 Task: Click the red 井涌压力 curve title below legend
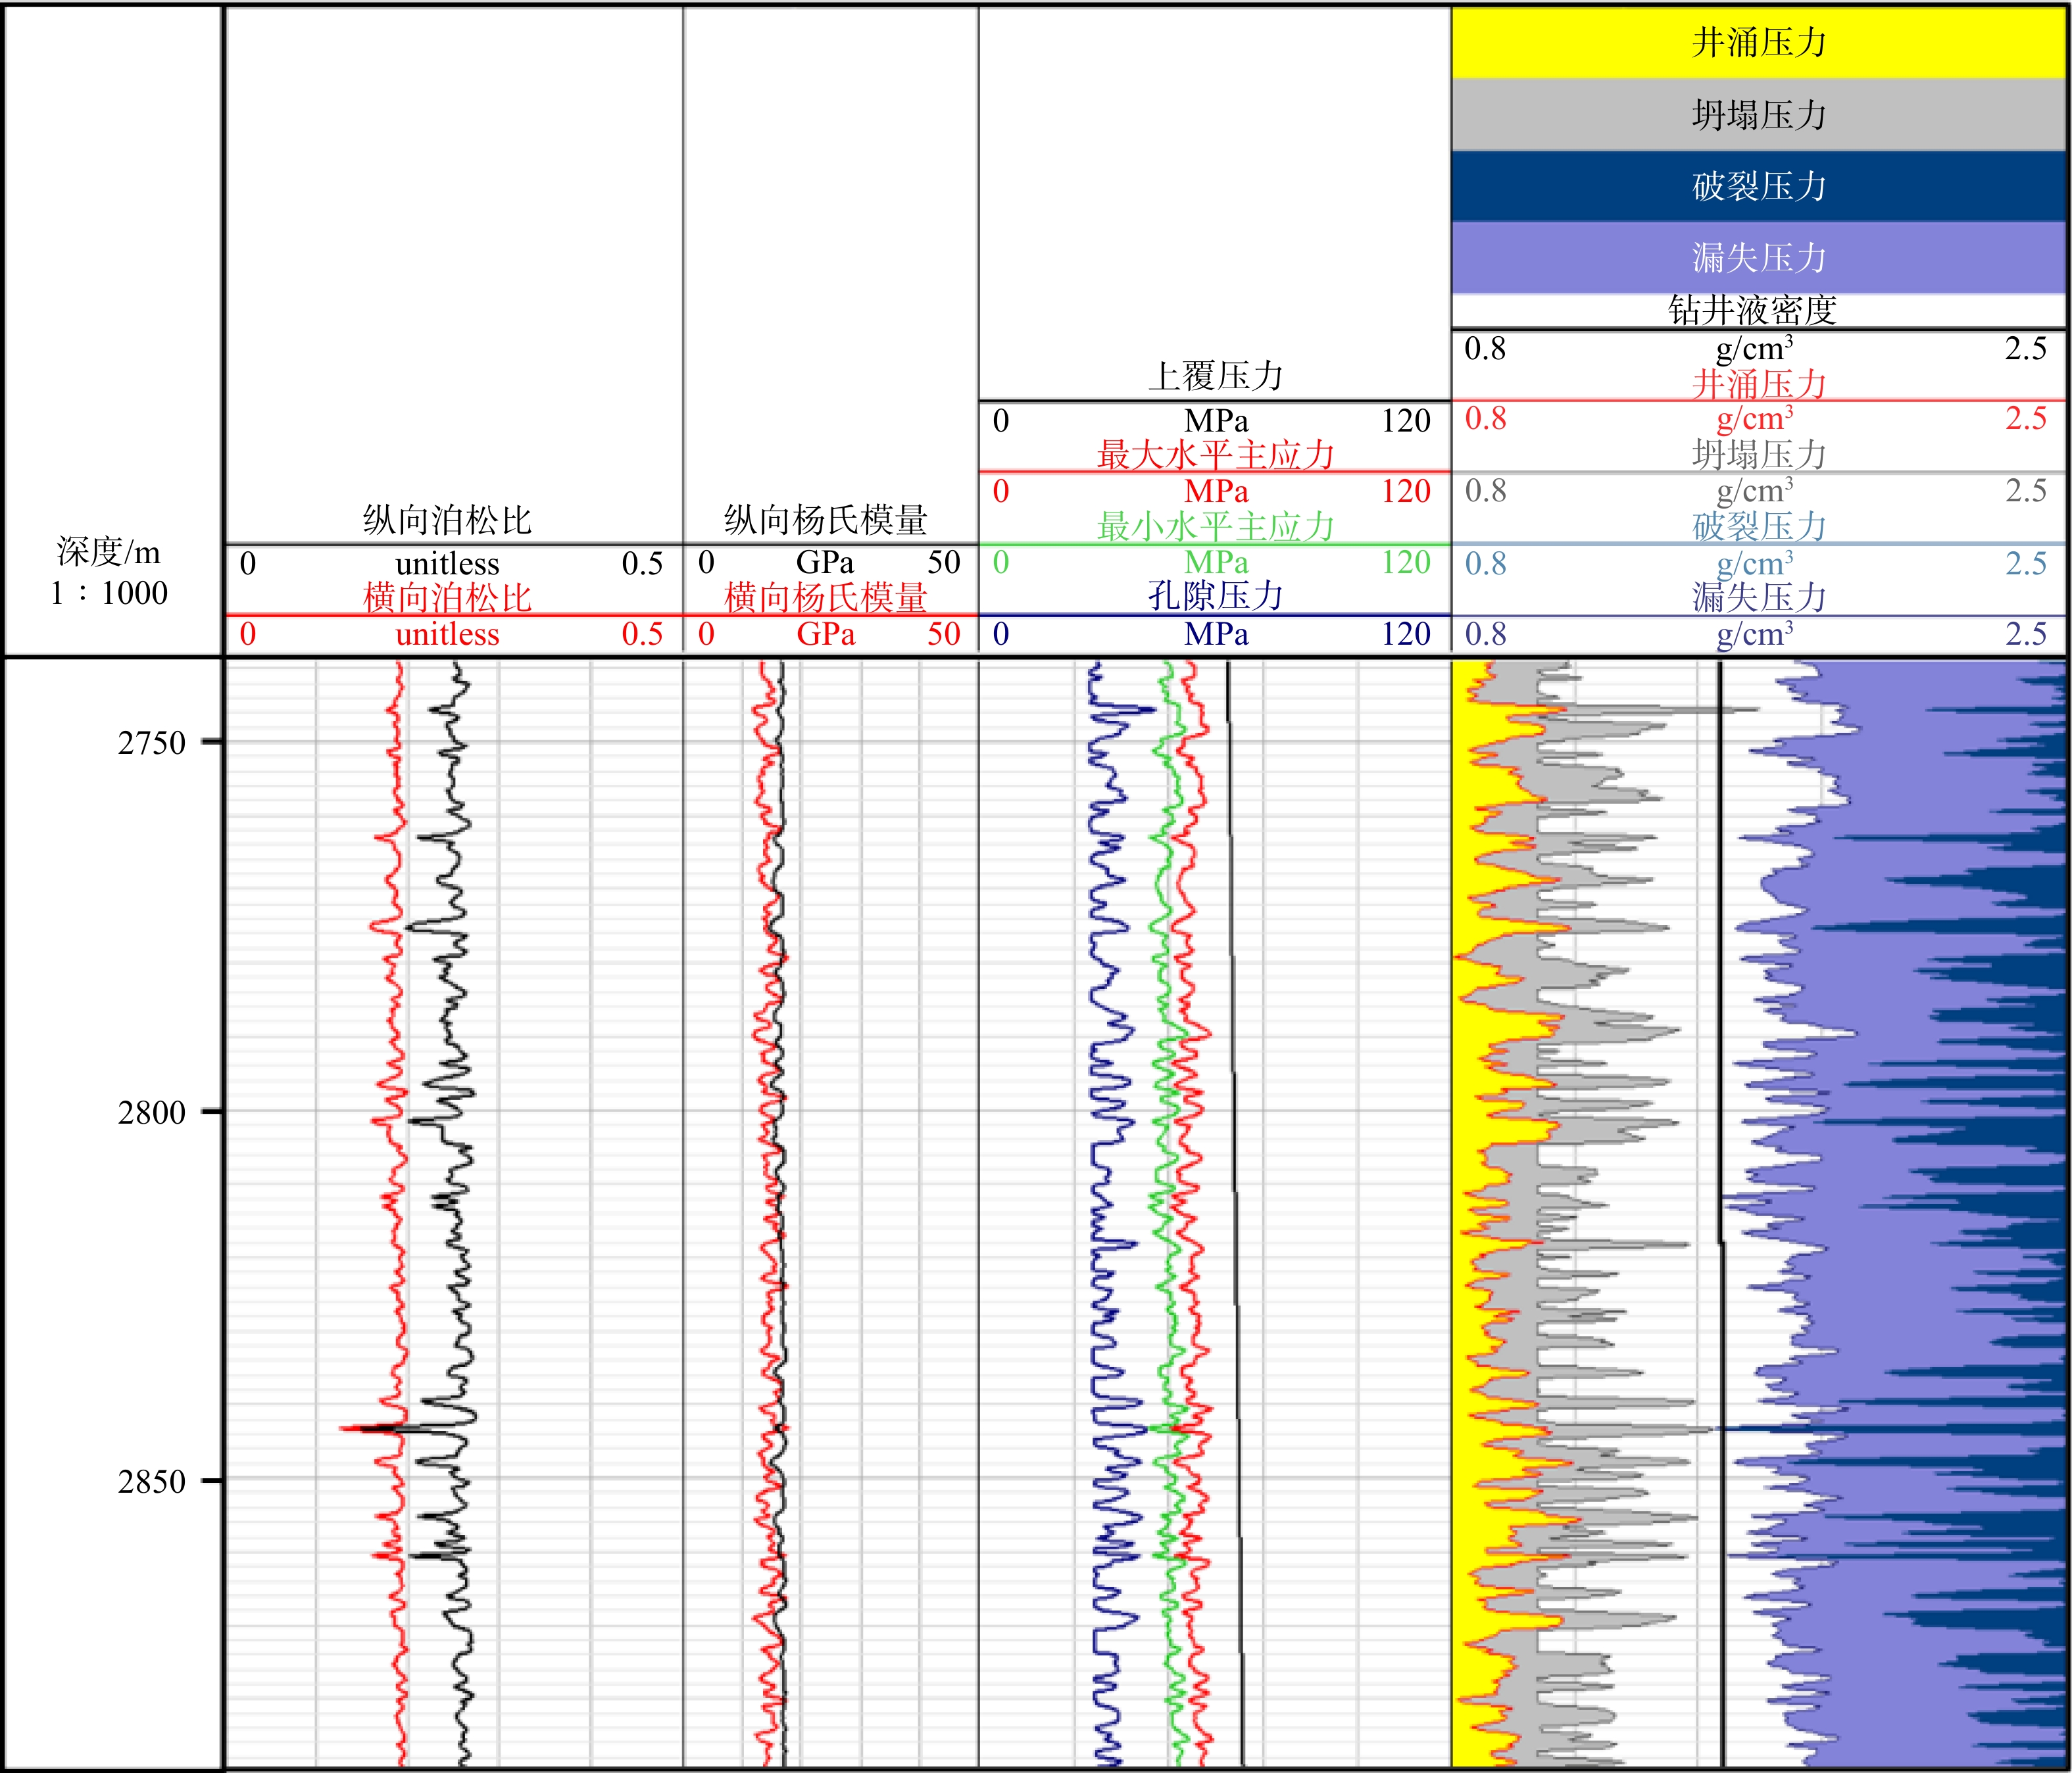(x=1758, y=384)
